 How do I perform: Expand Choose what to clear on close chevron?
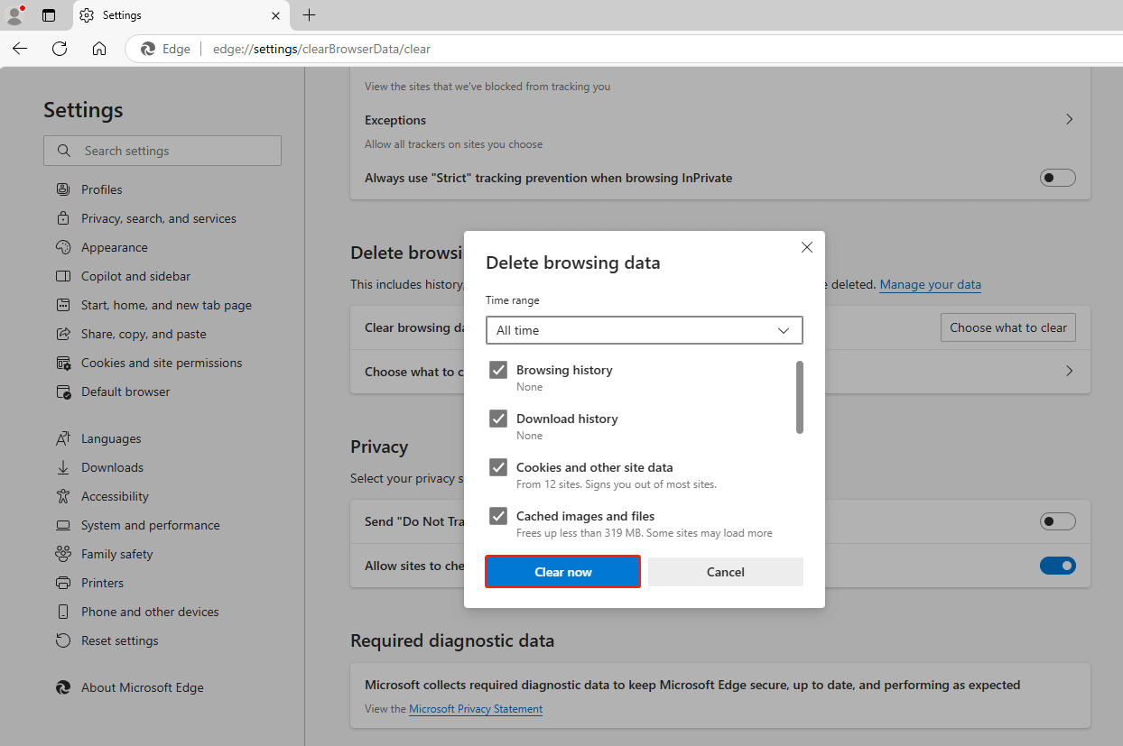(x=1070, y=371)
